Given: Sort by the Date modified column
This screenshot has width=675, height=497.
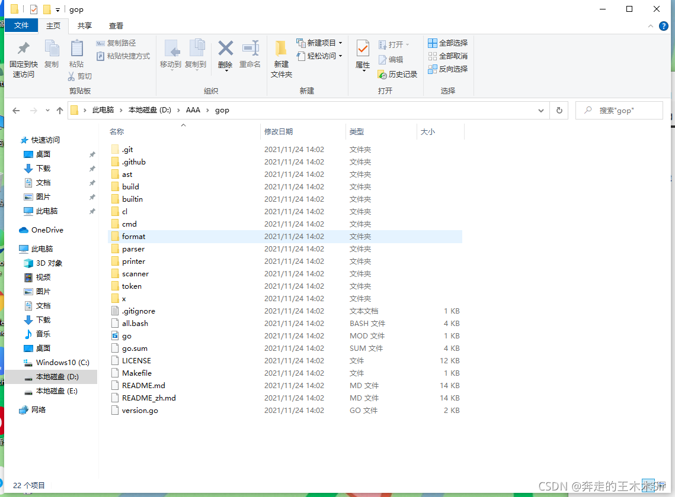Looking at the screenshot, I should tap(303, 131).
